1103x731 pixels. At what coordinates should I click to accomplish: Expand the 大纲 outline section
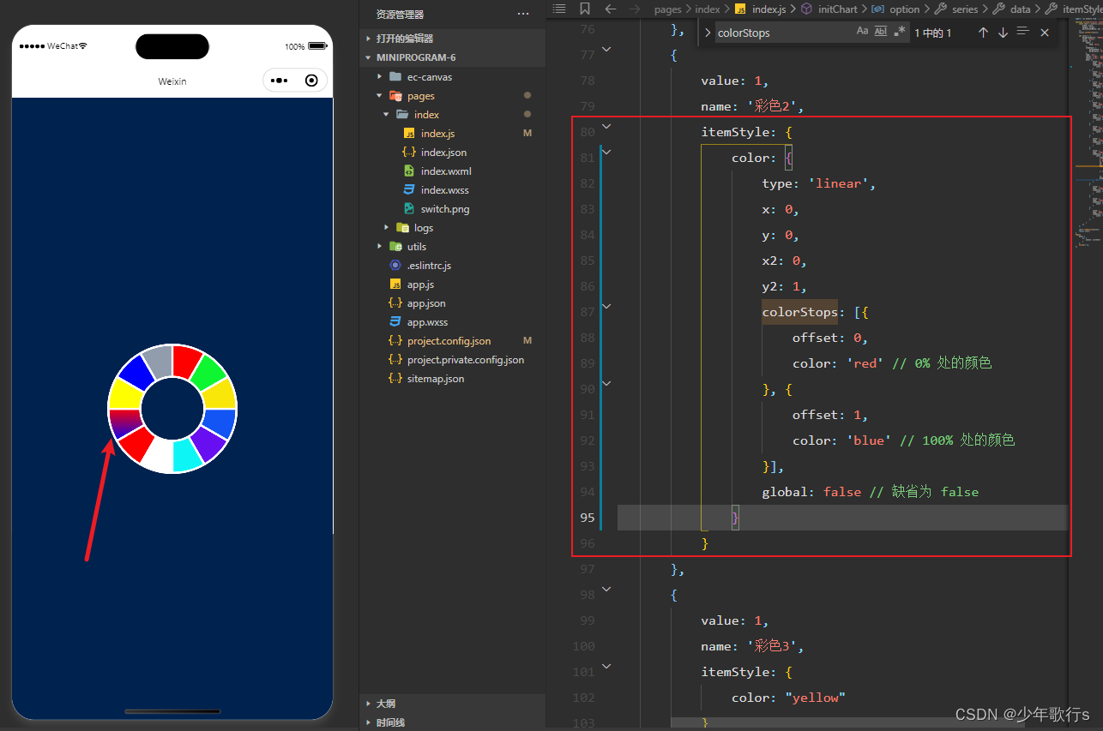click(x=453, y=704)
